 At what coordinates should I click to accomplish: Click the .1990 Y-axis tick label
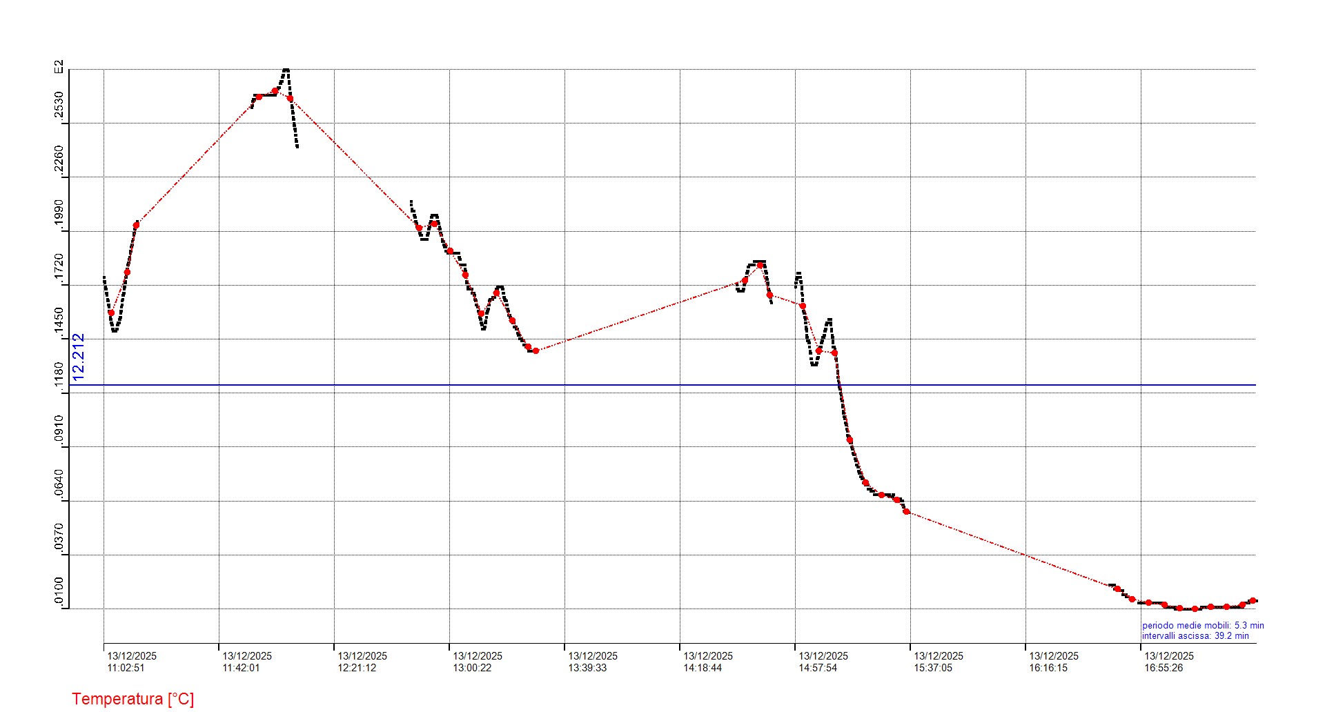pos(59,215)
